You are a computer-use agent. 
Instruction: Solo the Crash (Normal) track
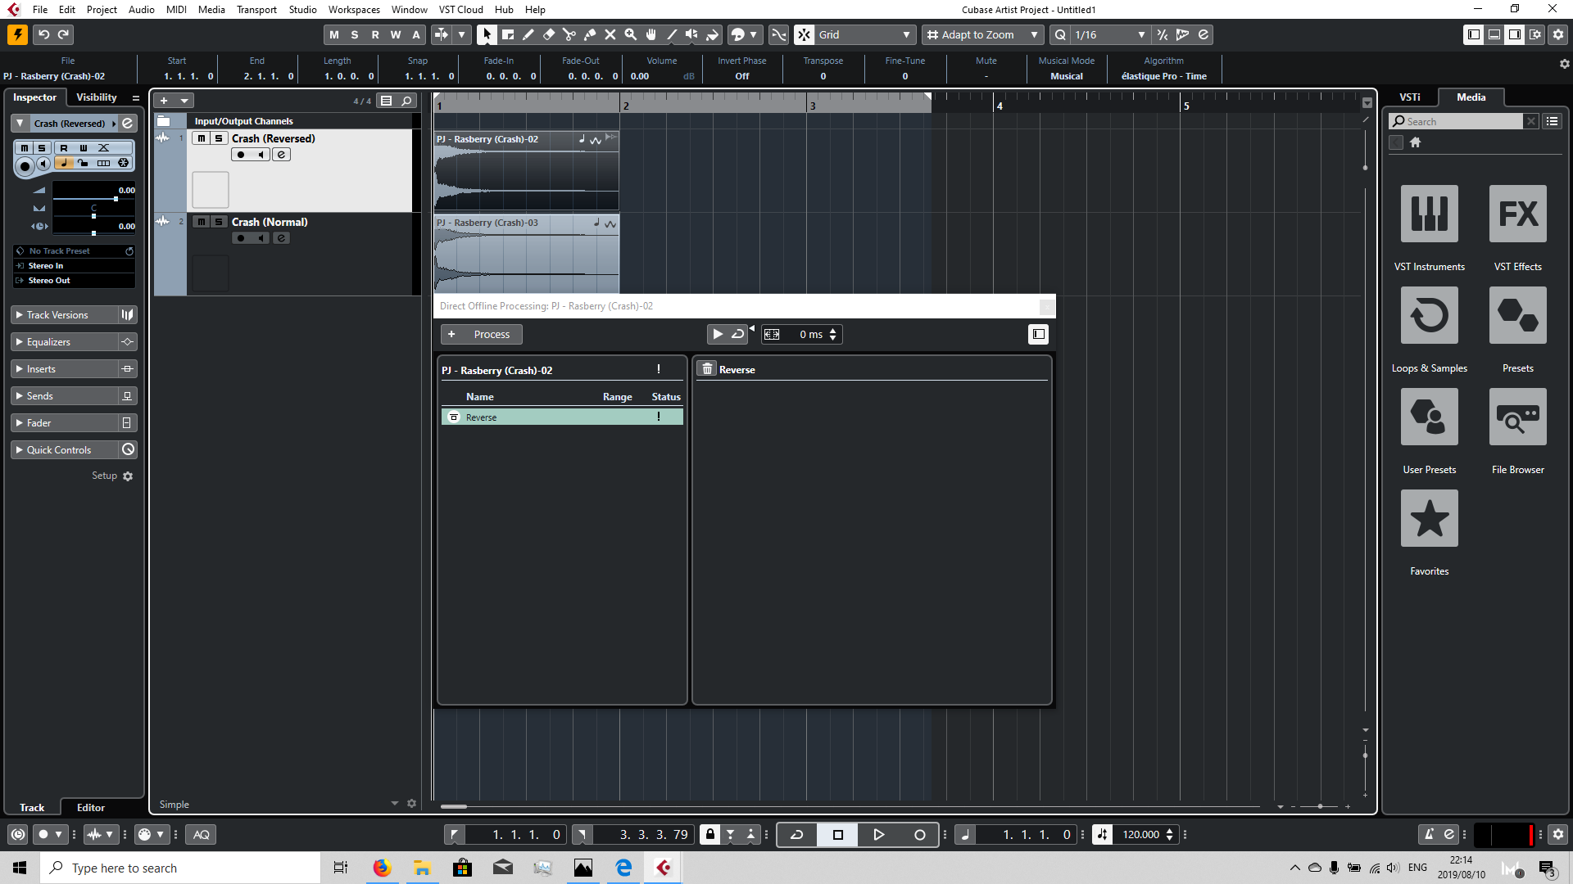click(219, 222)
